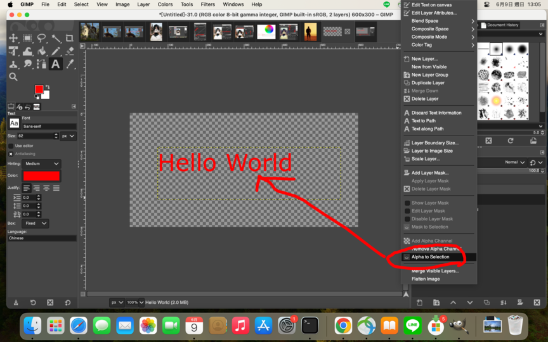
Task: Open the Box Fixed dropdown
Action: (36, 224)
